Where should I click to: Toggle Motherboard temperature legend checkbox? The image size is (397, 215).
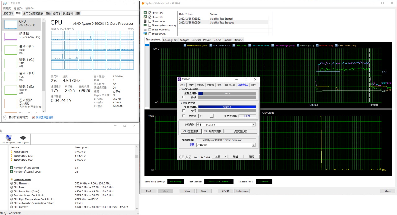pyautogui.click(x=185, y=46)
